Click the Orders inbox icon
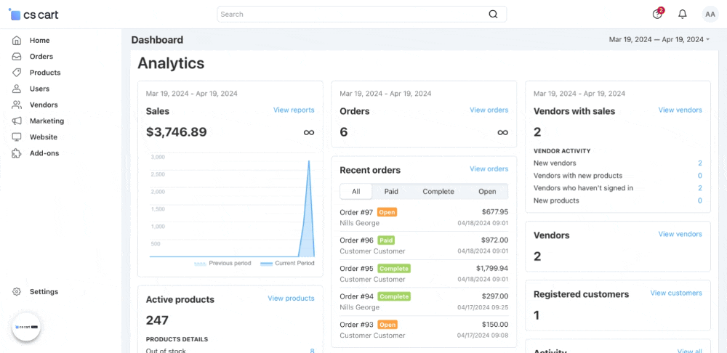The height and width of the screenshot is (353, 727). [17, 57]
